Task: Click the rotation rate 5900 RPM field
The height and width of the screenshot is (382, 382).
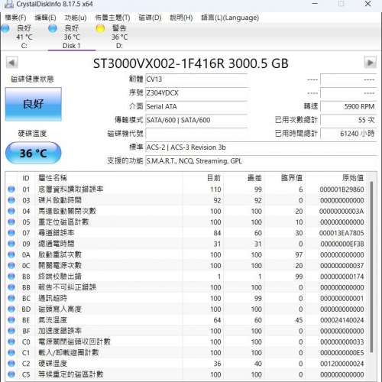Action: click(348, 106)
